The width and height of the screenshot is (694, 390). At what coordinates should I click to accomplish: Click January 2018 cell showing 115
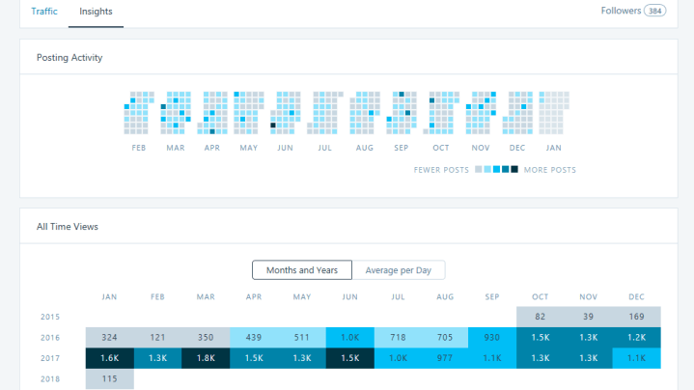tap(109, 380)
